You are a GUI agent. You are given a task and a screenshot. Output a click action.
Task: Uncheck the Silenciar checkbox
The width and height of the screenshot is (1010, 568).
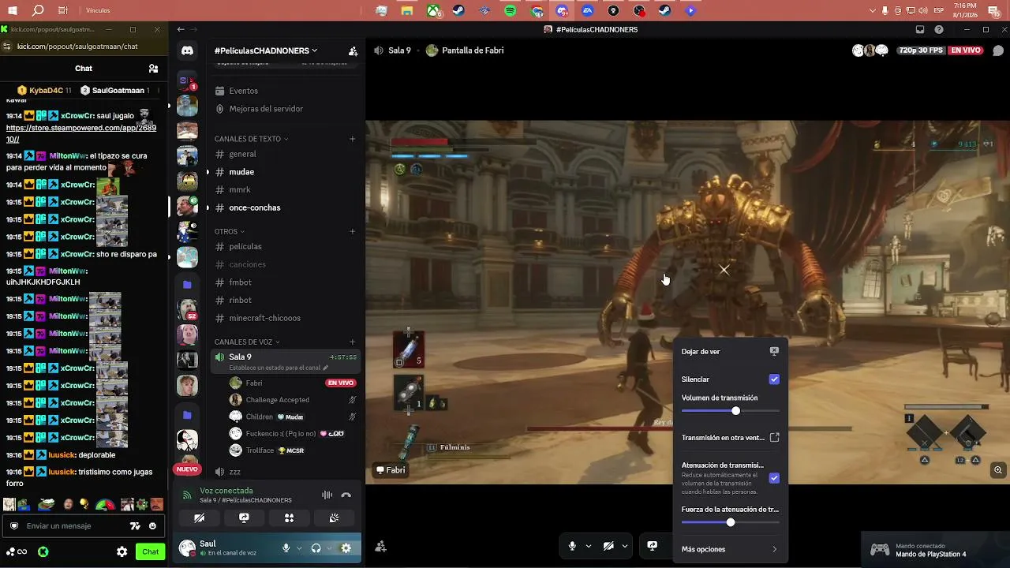tap(774, 379)
